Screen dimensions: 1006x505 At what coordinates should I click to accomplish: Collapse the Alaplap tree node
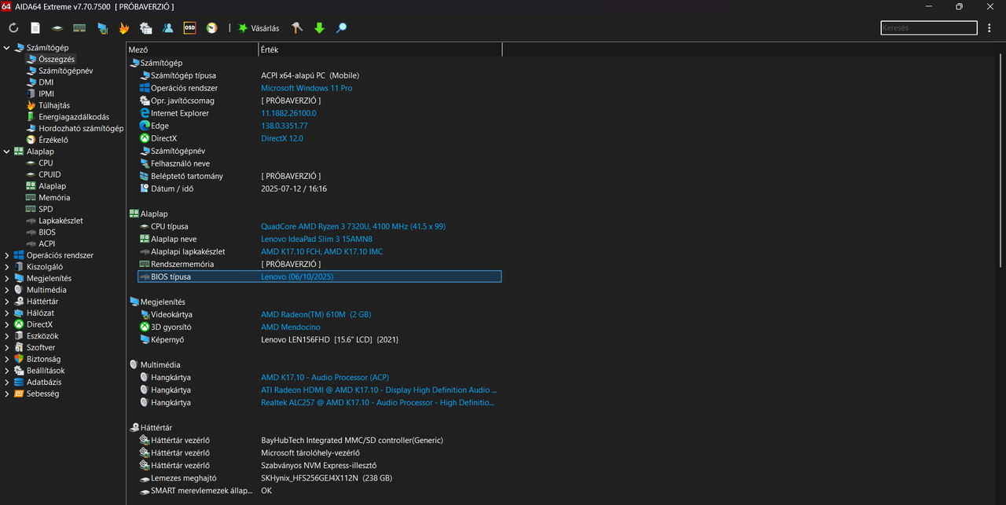(x=7, y=152)
